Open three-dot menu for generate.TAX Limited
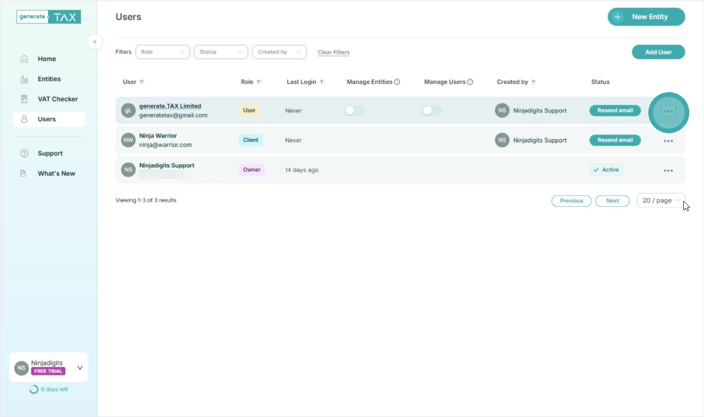 (x=668, y=111)
